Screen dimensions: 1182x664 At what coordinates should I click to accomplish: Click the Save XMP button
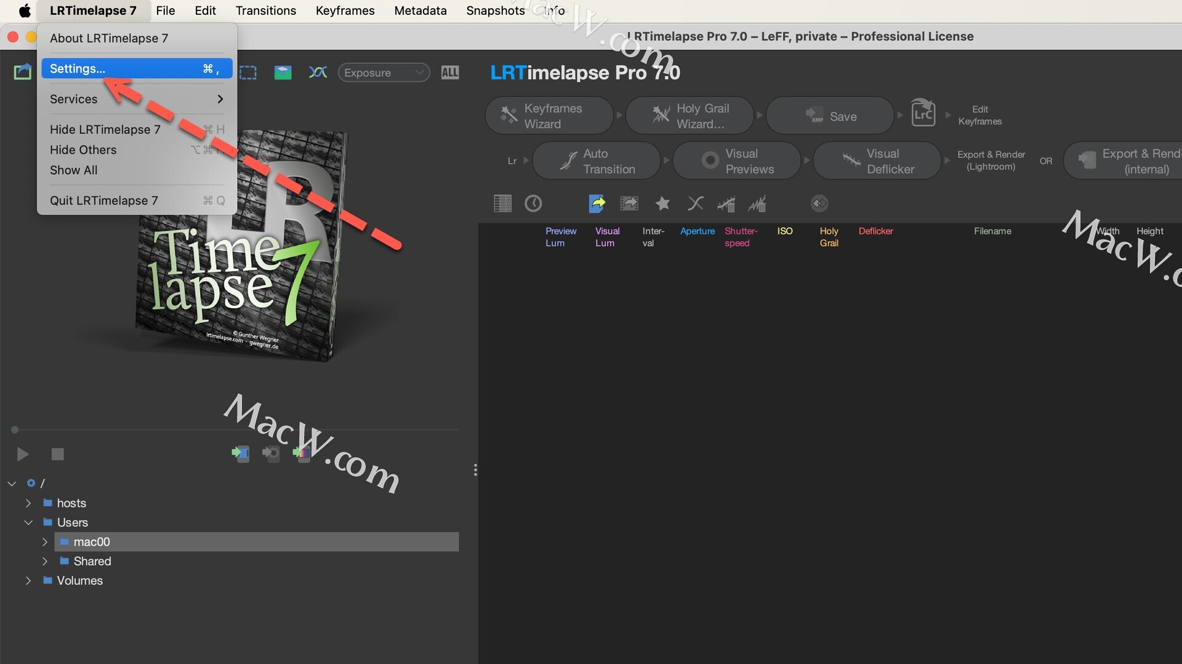point(830,116)
